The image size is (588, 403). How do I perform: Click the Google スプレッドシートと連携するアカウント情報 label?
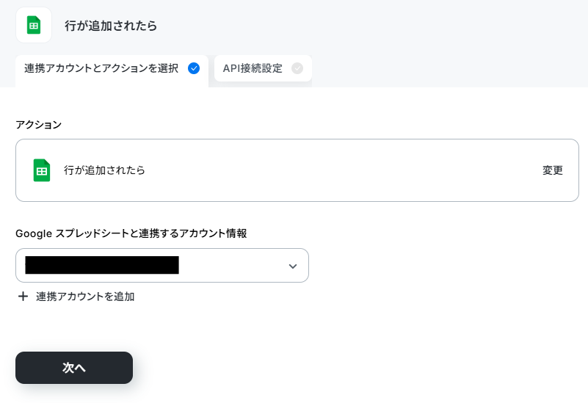pos(131,233)
